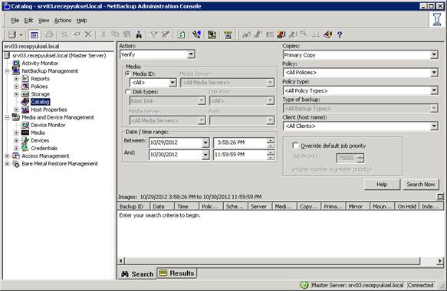Click the paste toolbar icon
The height and width of the screenshot is (291, 447).
pyautogui.click(x=127, y=34)
